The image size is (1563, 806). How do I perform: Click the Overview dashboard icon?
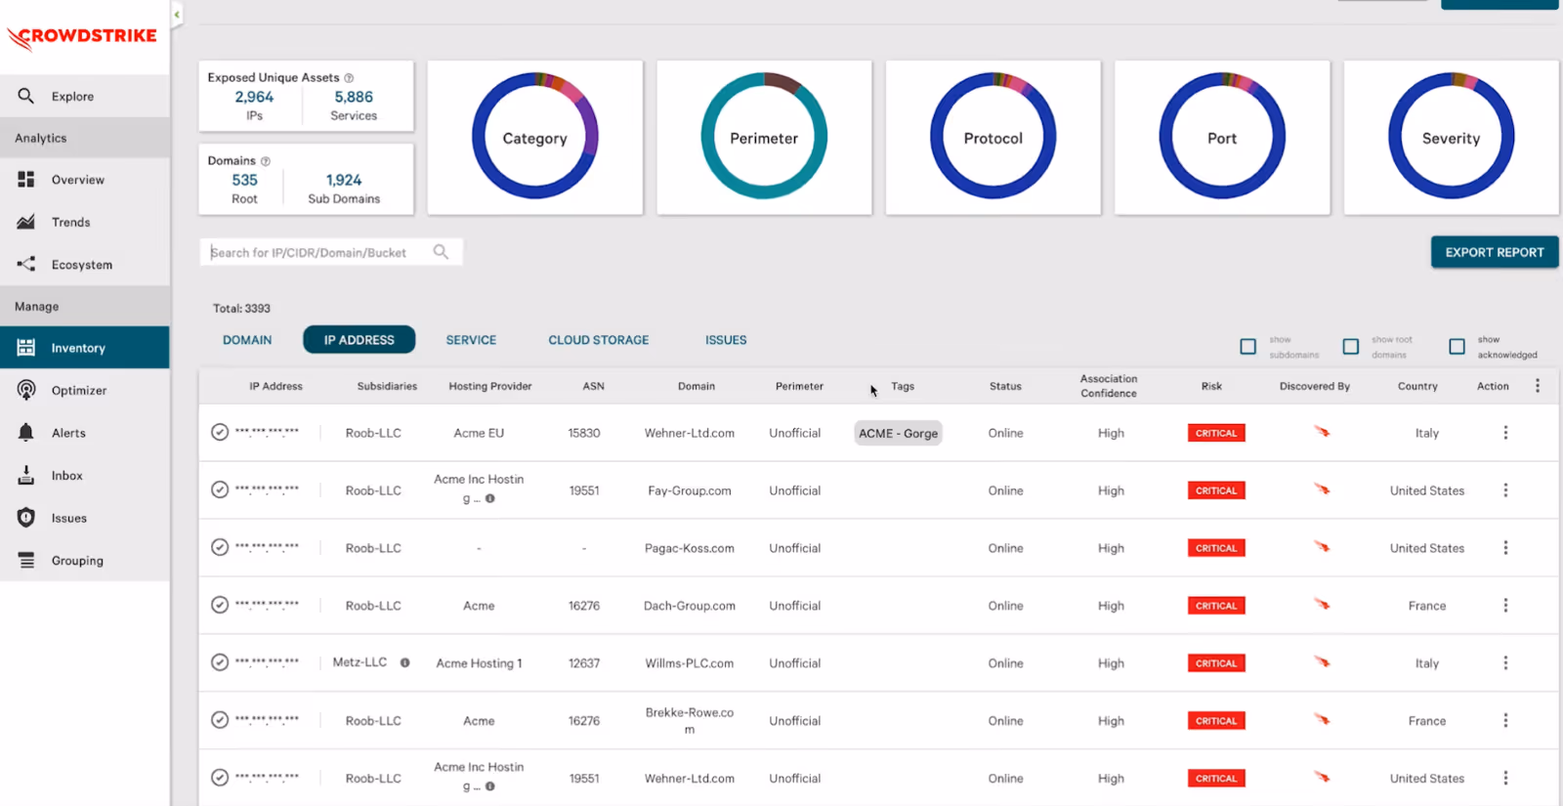point(26,180)
